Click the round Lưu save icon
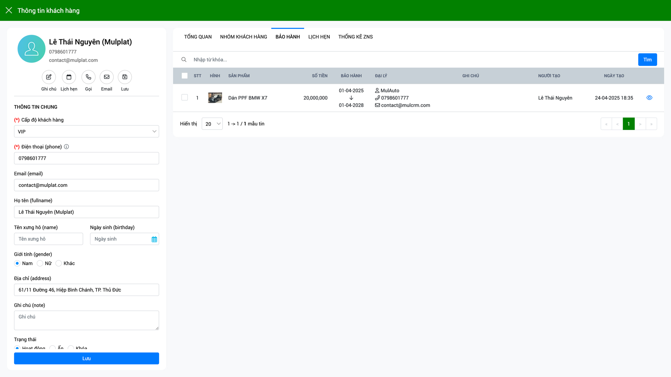This screenshot has width=671, height=377. click(x=125, y=77)
